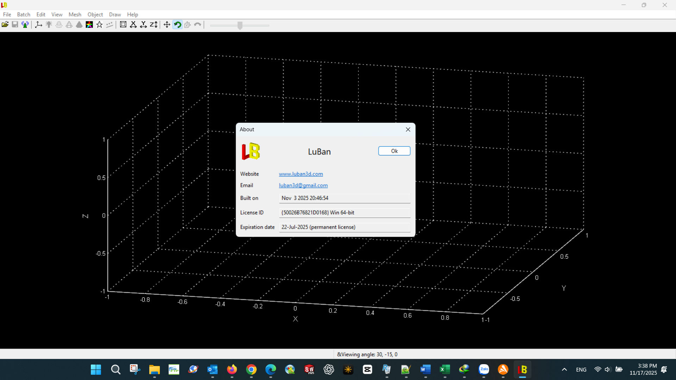Open the rainbow star texture tool

coord(89,25)
